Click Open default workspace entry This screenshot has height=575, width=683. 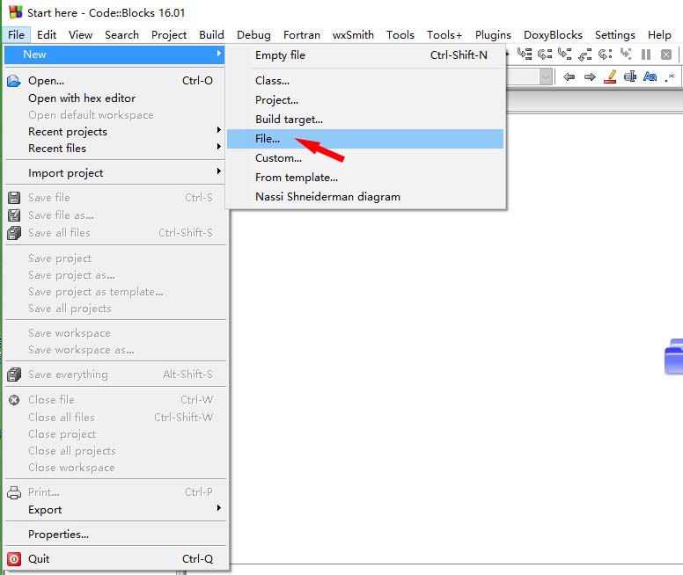(115, 115)
